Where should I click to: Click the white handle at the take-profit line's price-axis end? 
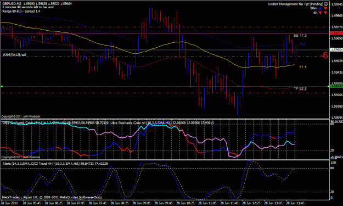click(328, 86)
